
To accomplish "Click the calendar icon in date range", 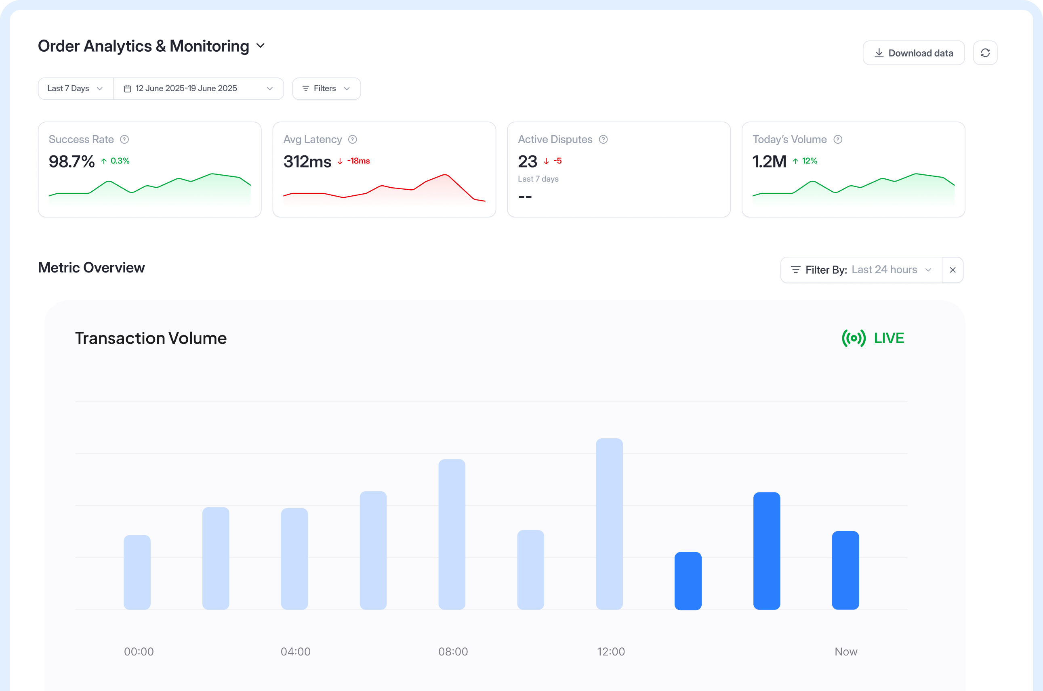I will click(x=128, y=88).
